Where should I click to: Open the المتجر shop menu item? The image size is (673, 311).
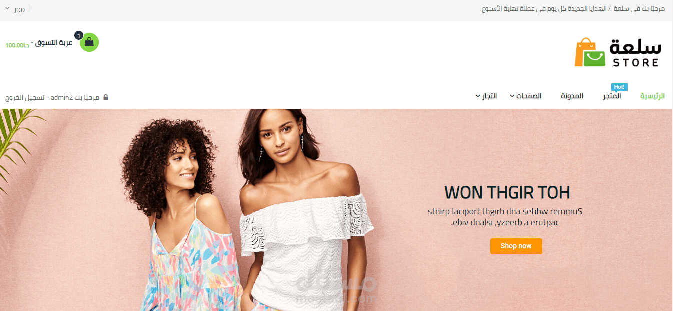[x=612, y=96]
